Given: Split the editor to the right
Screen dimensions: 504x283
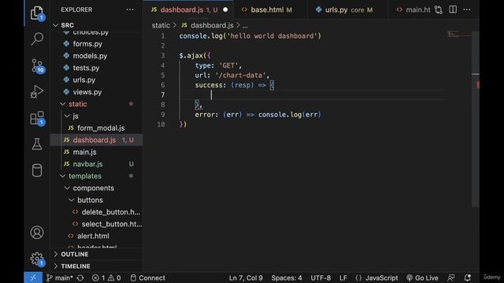Looking at the screenshot, I should [453, 9].
